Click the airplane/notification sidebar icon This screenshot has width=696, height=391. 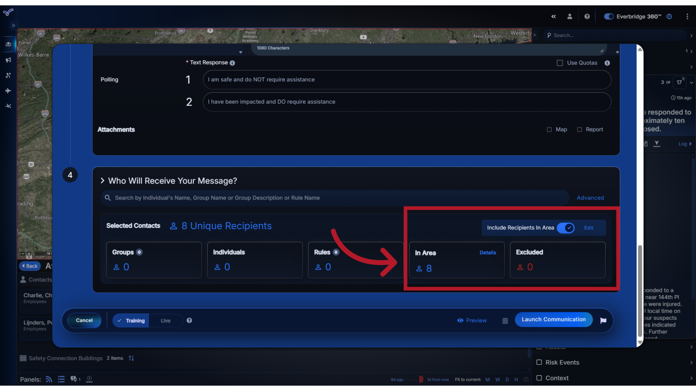click(9, 90)
